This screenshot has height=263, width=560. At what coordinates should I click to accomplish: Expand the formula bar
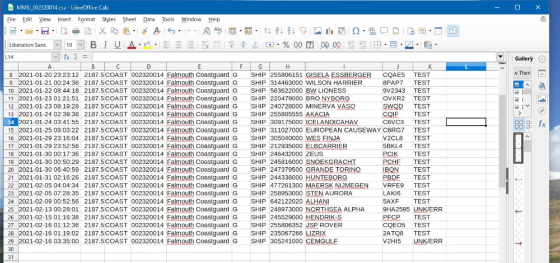(500, 57)
